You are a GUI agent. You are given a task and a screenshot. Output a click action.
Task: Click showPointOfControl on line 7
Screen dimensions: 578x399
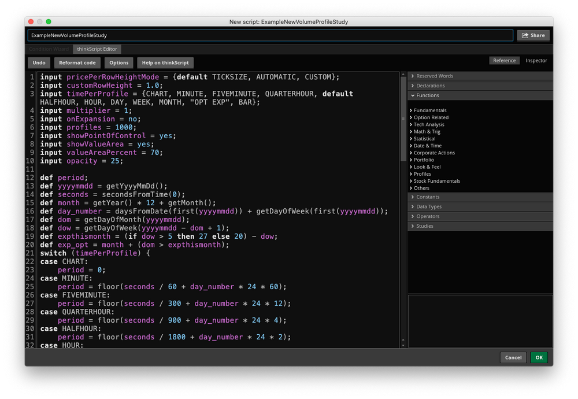(x=106, y=136)
